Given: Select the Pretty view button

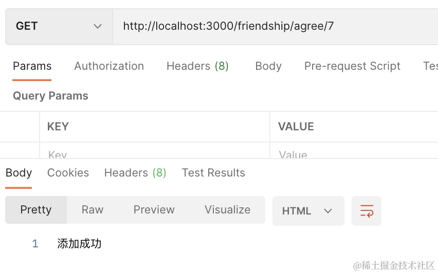Looking at the screenshot, I should pyautogui.click(x=36, y=210).
